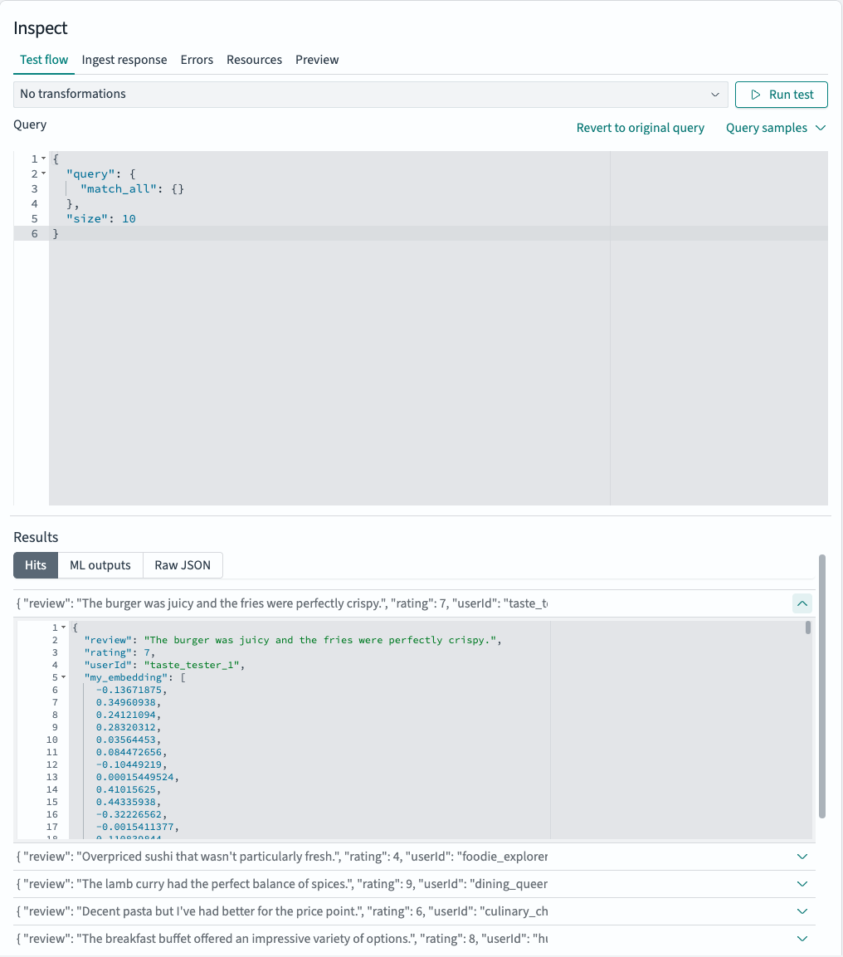The image size is (843, 957).
Task: Open the Preview tab
Action: (x=316, y=60)
